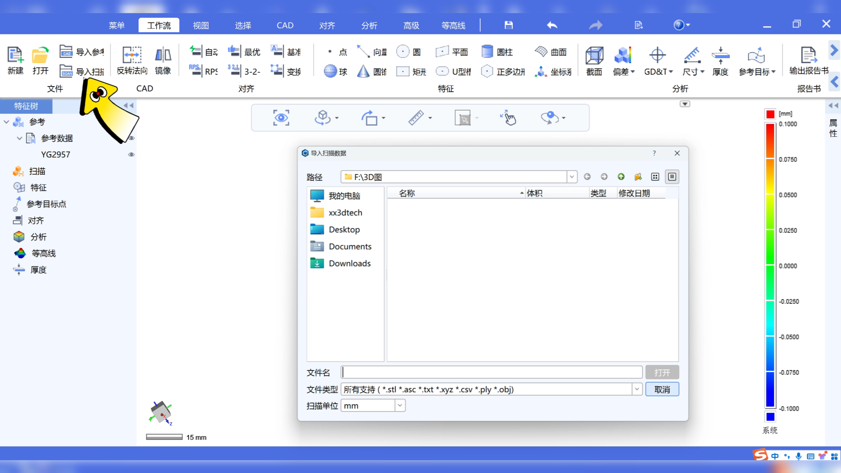Select the Desktop shortcut in dialog
The image size is (841, 473).
(x=335, y=229)
